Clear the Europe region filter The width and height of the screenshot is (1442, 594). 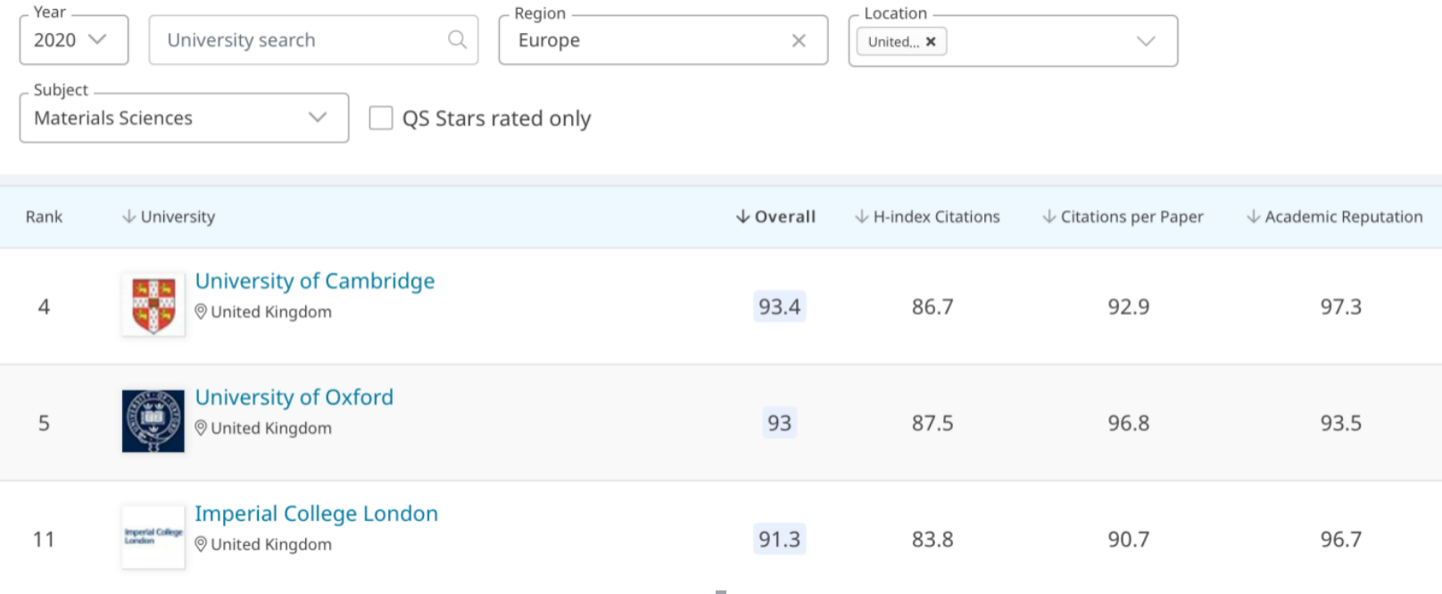(799, 40)
